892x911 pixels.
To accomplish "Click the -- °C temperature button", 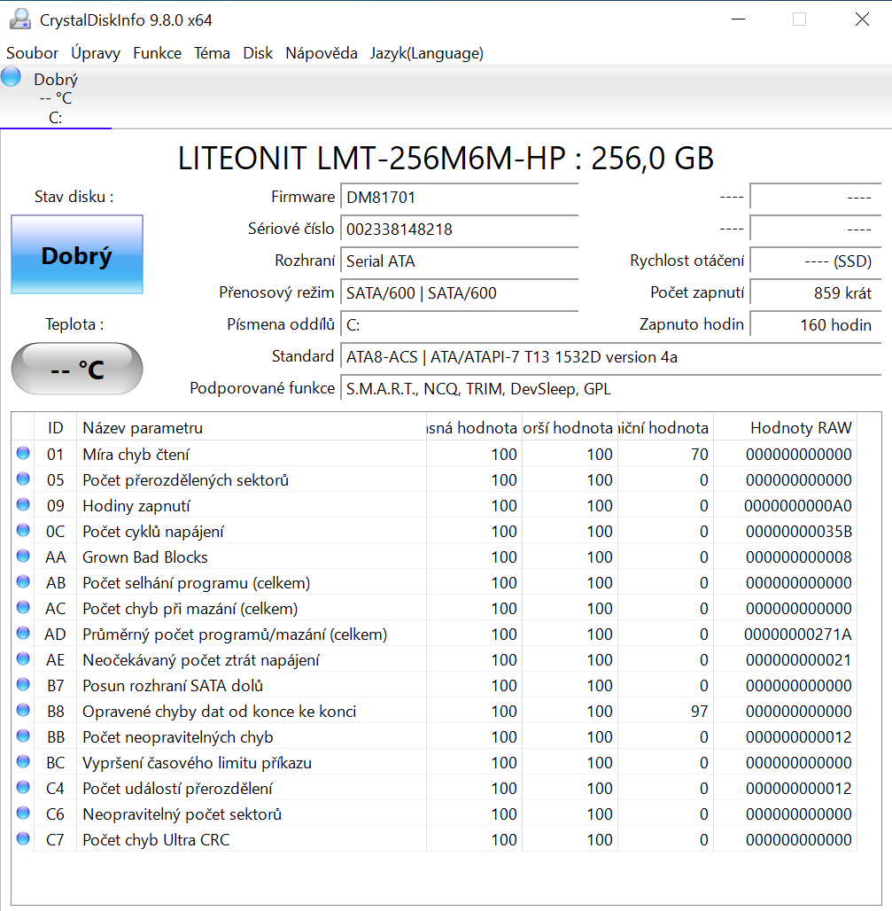I will (77, 369).
